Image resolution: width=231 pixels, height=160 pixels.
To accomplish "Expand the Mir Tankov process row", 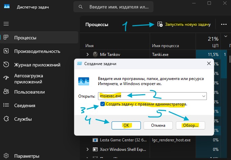I will [87, 55].
